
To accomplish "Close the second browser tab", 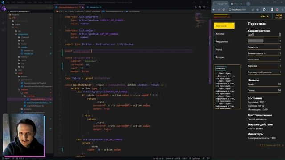I will click(241, 4).
